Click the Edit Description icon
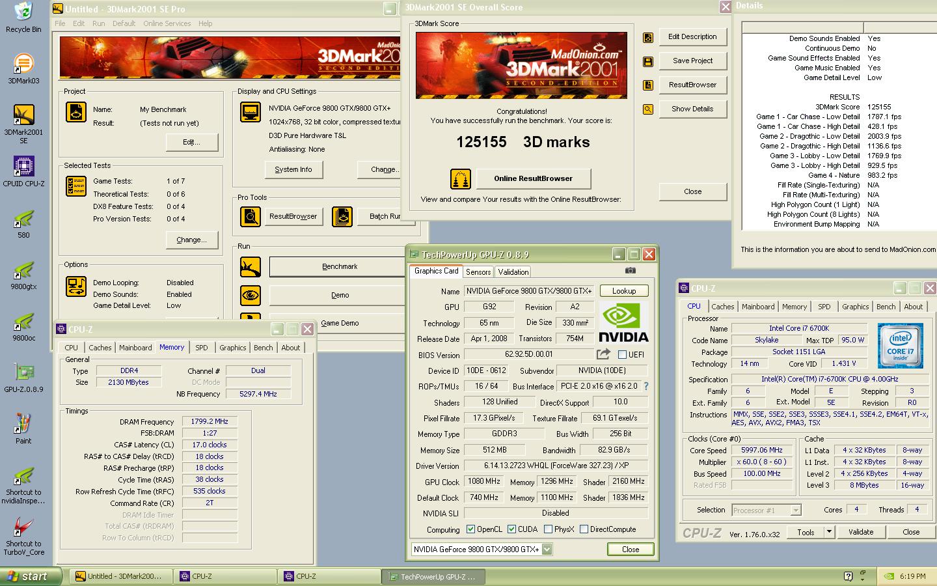Image resolution: width=937 pixels, height=586 pixels. 648,38
